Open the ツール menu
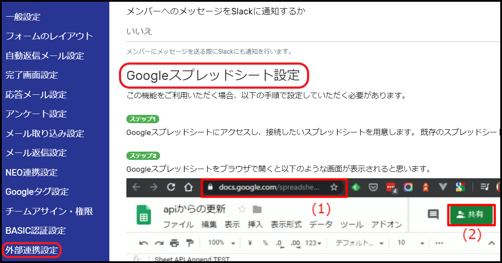The height and width of the screenshot is (263, 502). (x=352, y=225)
